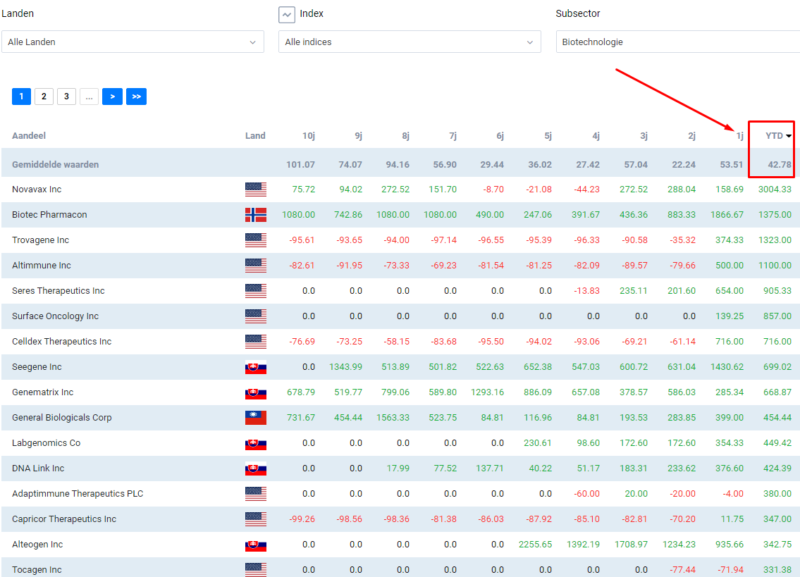
Task: Click the chart icon next to Index
Action: point(287,14)
